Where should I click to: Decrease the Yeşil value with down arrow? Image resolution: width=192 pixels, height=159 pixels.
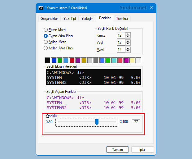pyautogui.click(x=128, y=44)
